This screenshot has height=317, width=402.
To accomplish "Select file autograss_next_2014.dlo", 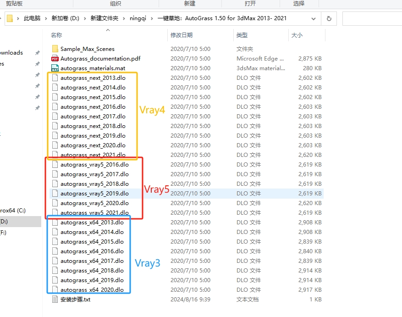I will [93, 88].
